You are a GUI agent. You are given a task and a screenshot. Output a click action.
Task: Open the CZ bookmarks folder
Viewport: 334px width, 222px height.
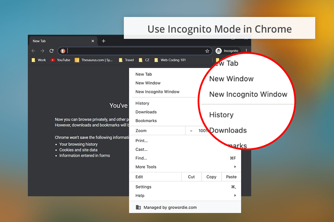click(144, 60)
